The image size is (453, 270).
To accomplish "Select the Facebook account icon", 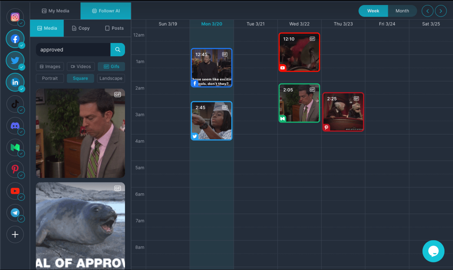I will pos(15,39).
